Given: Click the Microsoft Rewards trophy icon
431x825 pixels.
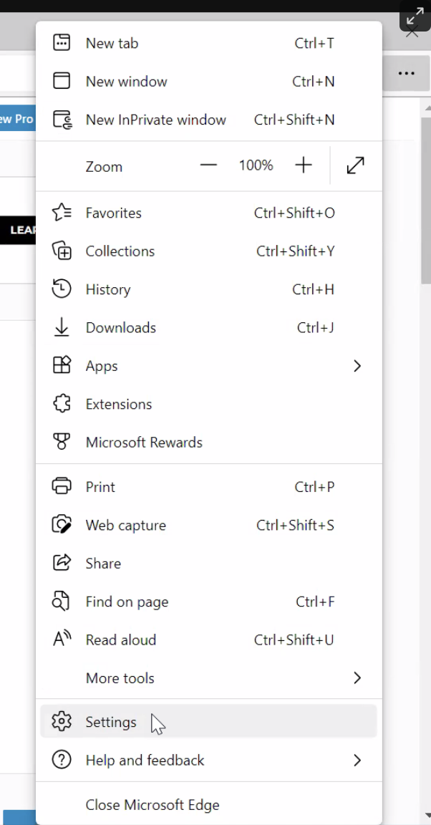Looking at the screenshot, I should pyautogui.click(x=62, y=443).
